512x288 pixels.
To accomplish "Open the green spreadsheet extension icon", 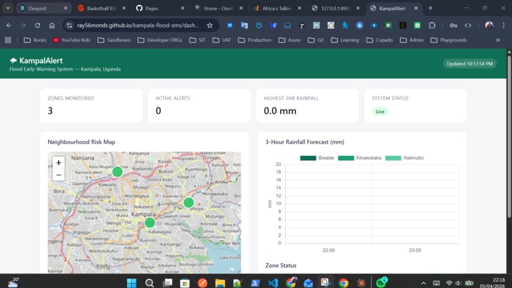I will pos(388,25).
